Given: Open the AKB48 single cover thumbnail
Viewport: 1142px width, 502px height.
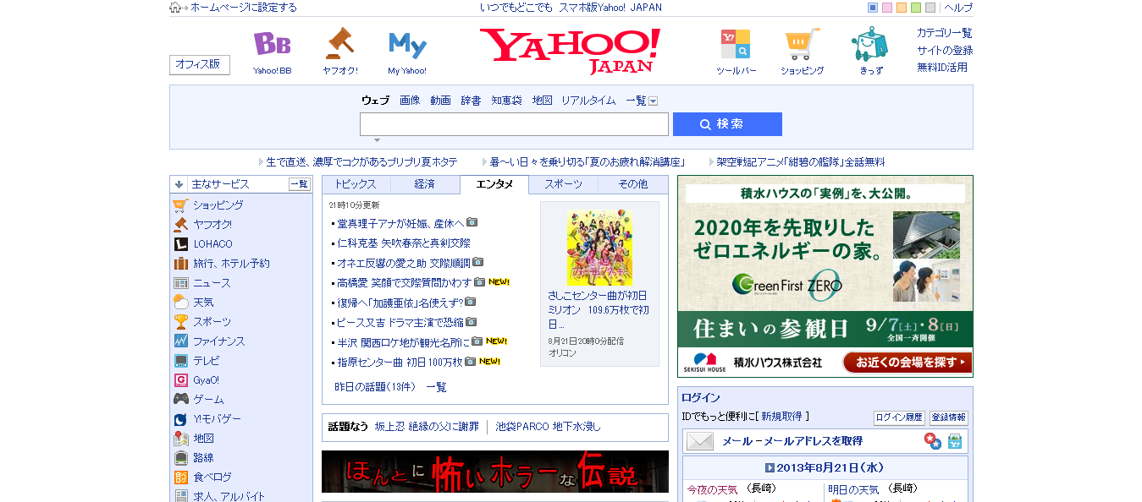Looking at the screenshot, I should point(599,247).
